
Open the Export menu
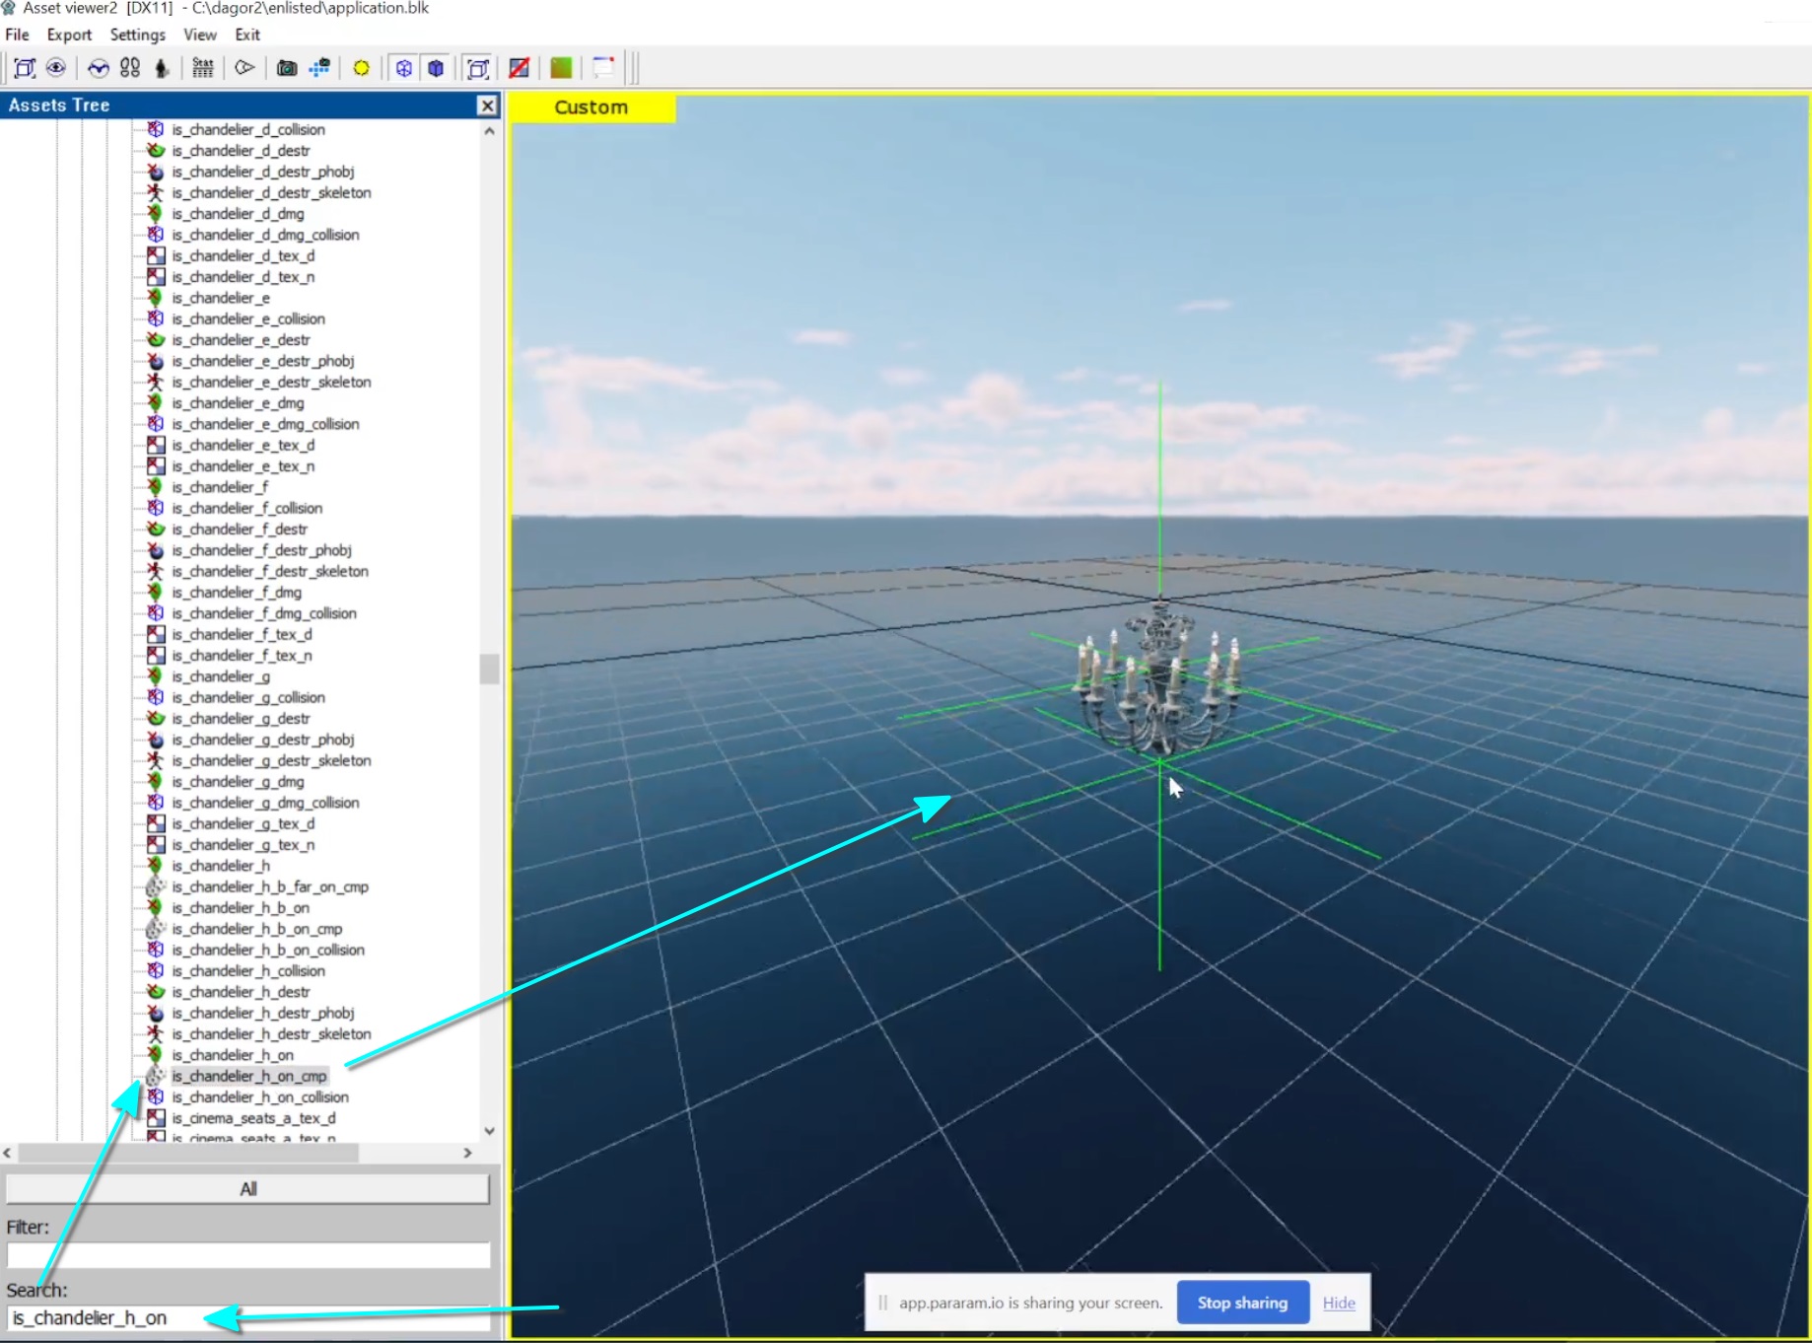69,35
